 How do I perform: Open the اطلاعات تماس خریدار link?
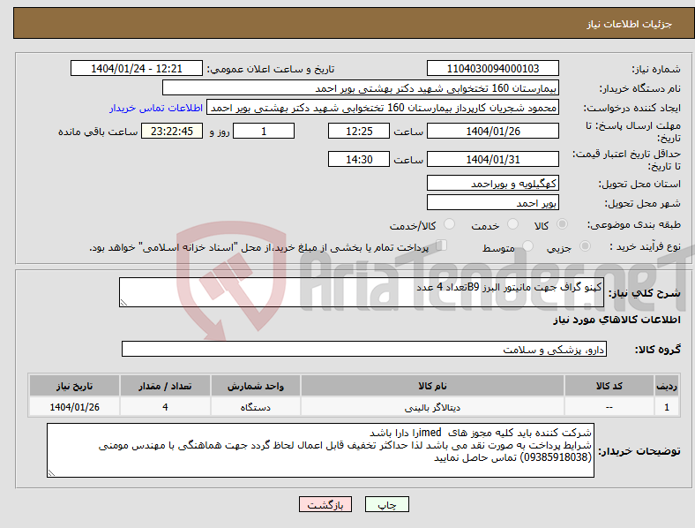click(156, 108)
